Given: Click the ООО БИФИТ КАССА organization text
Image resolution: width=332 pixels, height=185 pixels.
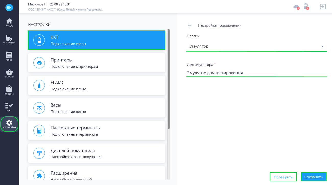Looking at the screenshot, I should click(66, 10).
